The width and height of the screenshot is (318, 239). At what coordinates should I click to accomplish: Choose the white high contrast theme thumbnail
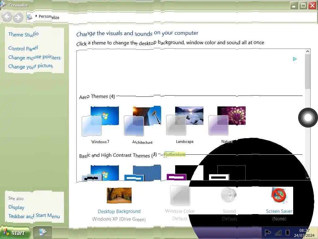[227, 173]
